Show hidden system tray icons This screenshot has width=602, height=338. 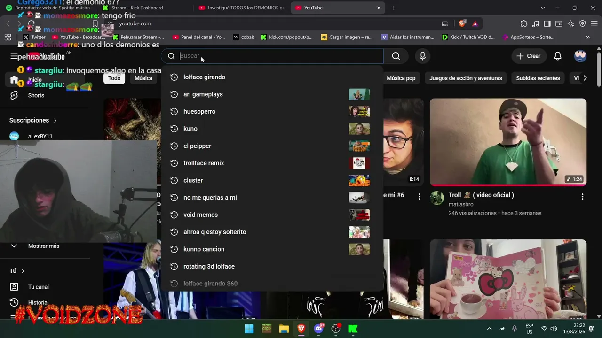pyautogui.click(x=489, y=329)
